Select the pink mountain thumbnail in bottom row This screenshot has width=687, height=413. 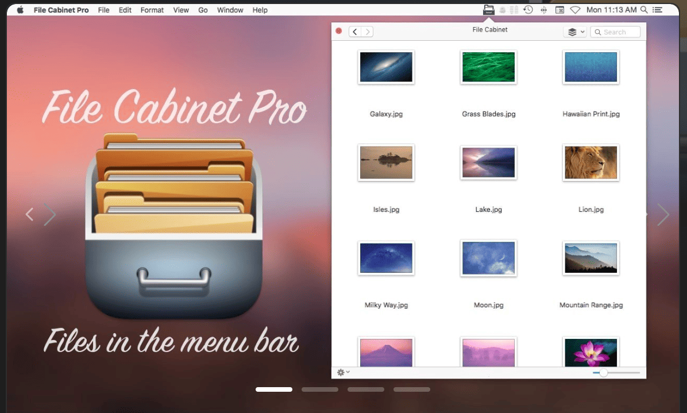pos(386,352)
